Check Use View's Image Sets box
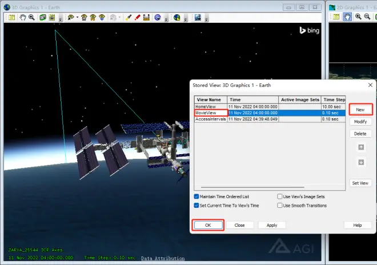Screen dimensions: 377x265 (x=280, y=196)
